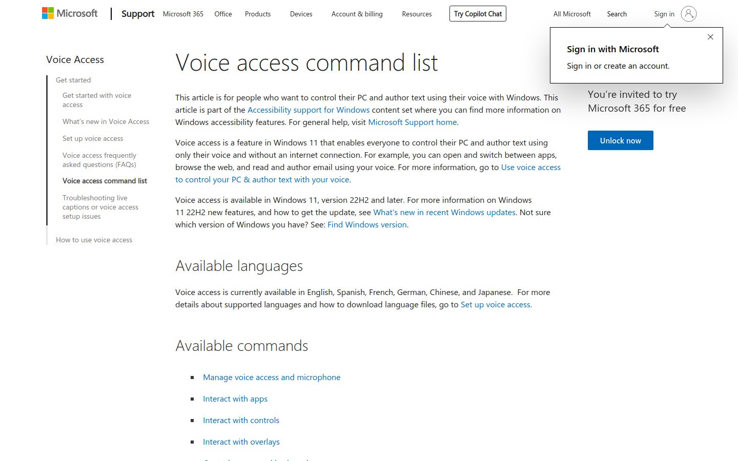Open the Resources menu
Image resolution: width=738 pixels, height=461 pixels.
417,14
